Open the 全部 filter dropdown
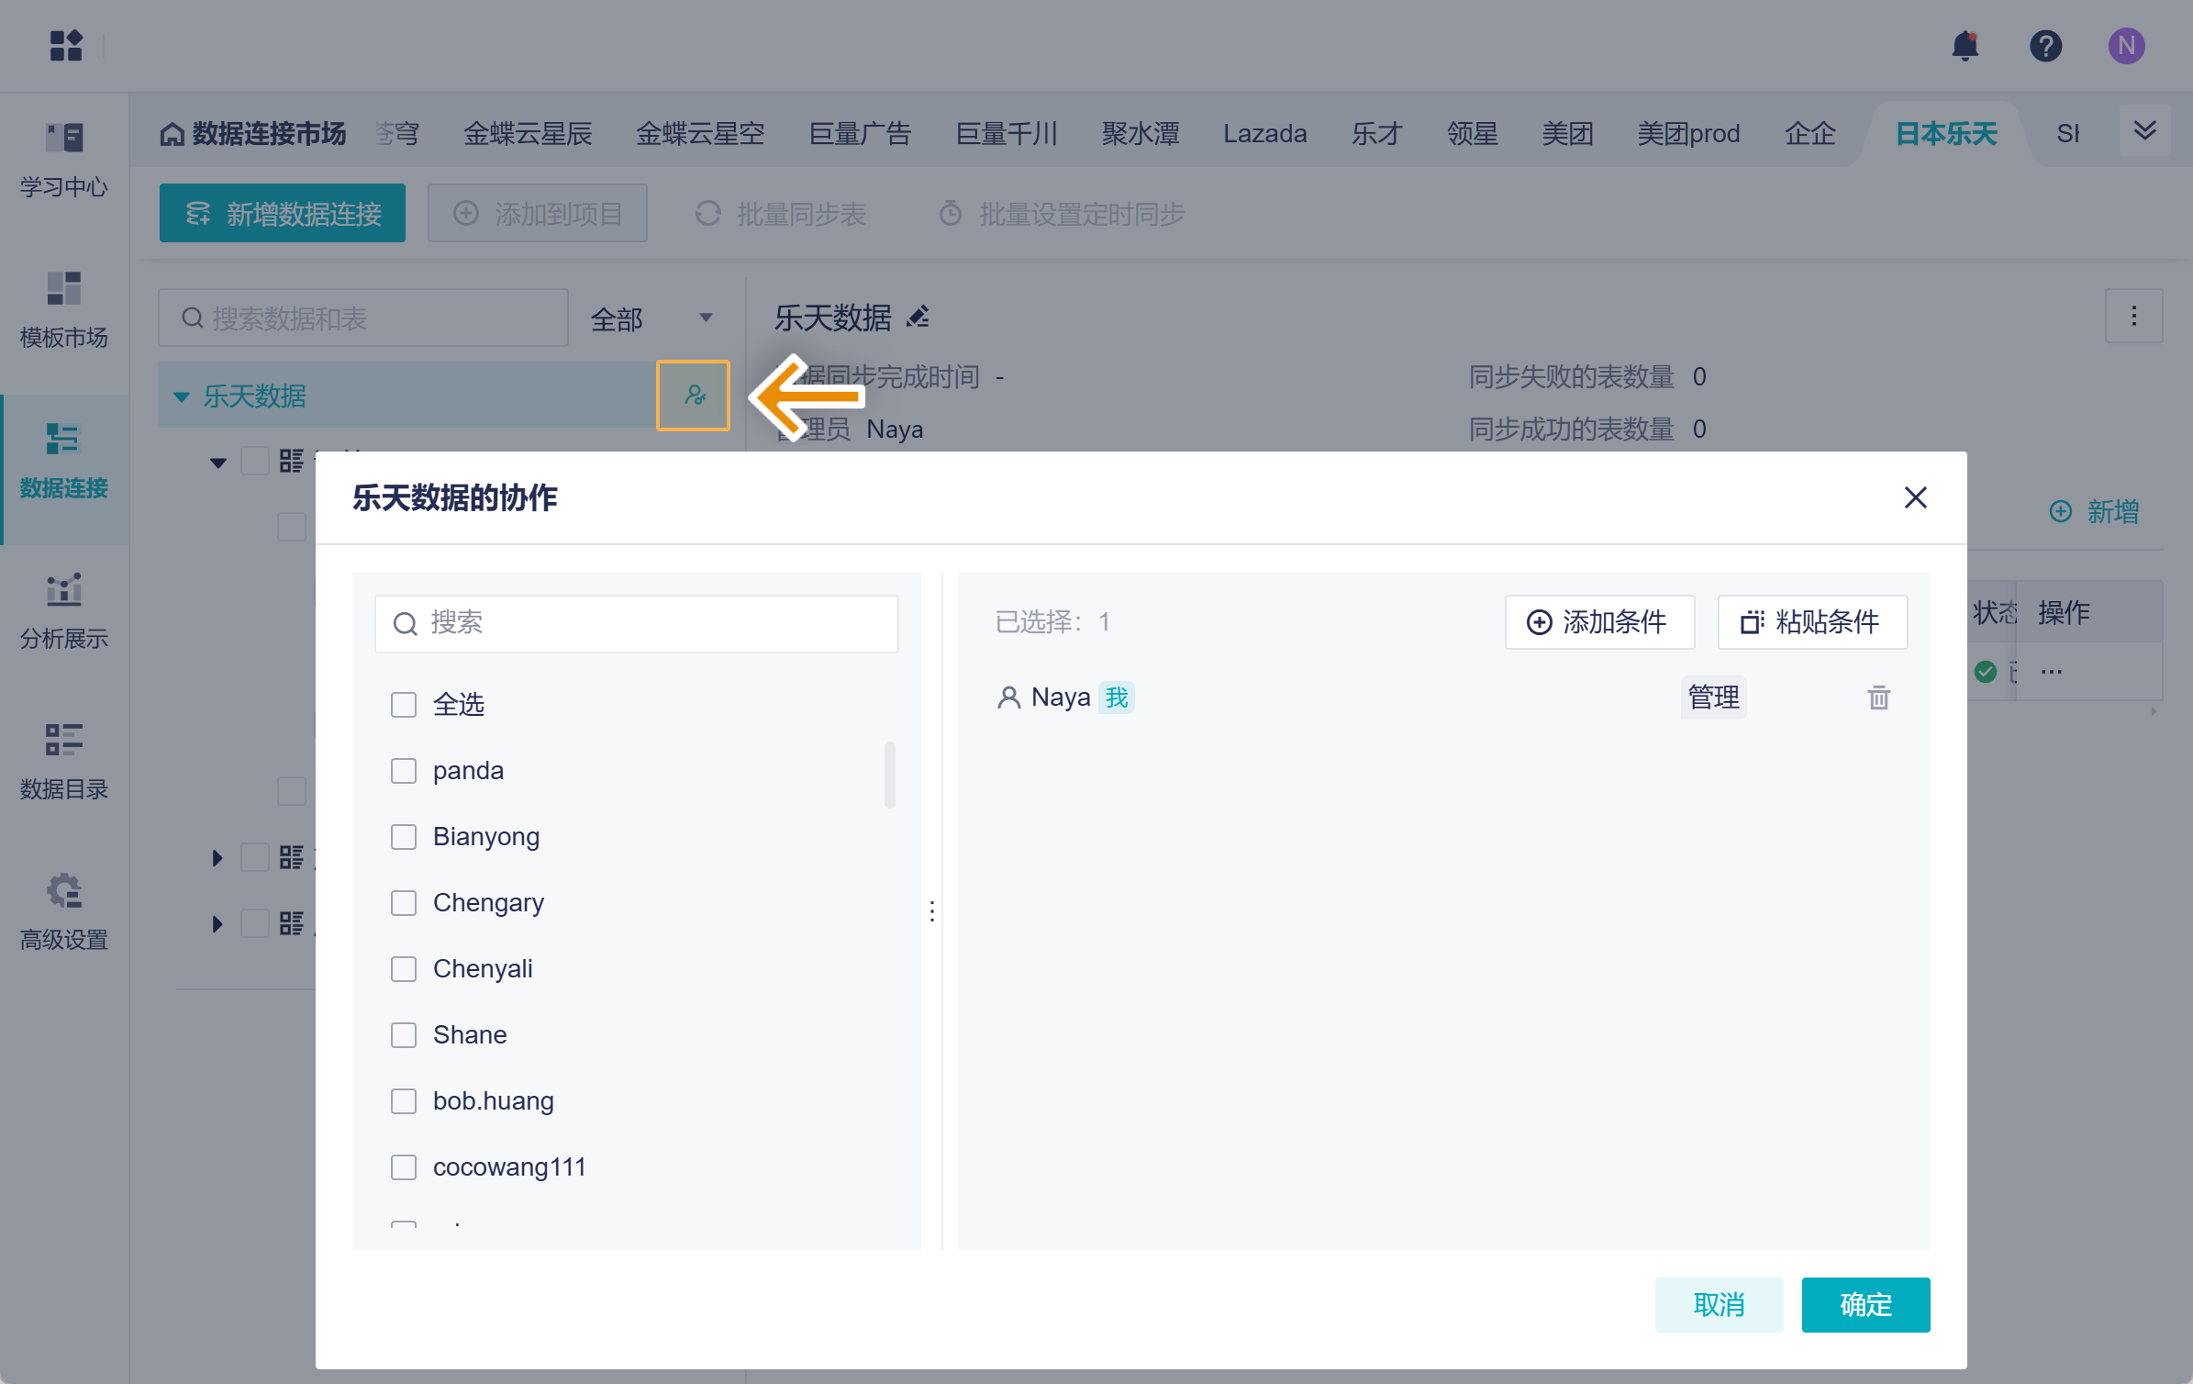2193x1384 pixels. coord(651,318)
